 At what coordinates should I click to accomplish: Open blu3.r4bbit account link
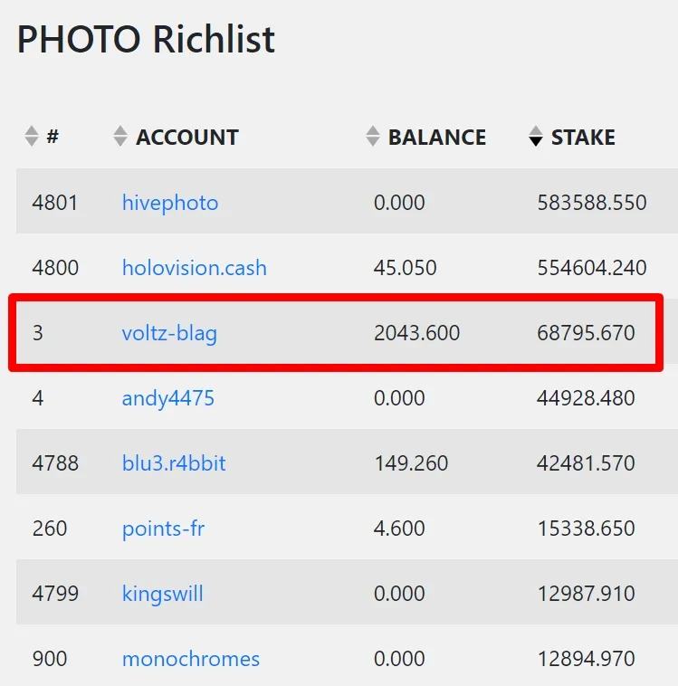[174, 463]
